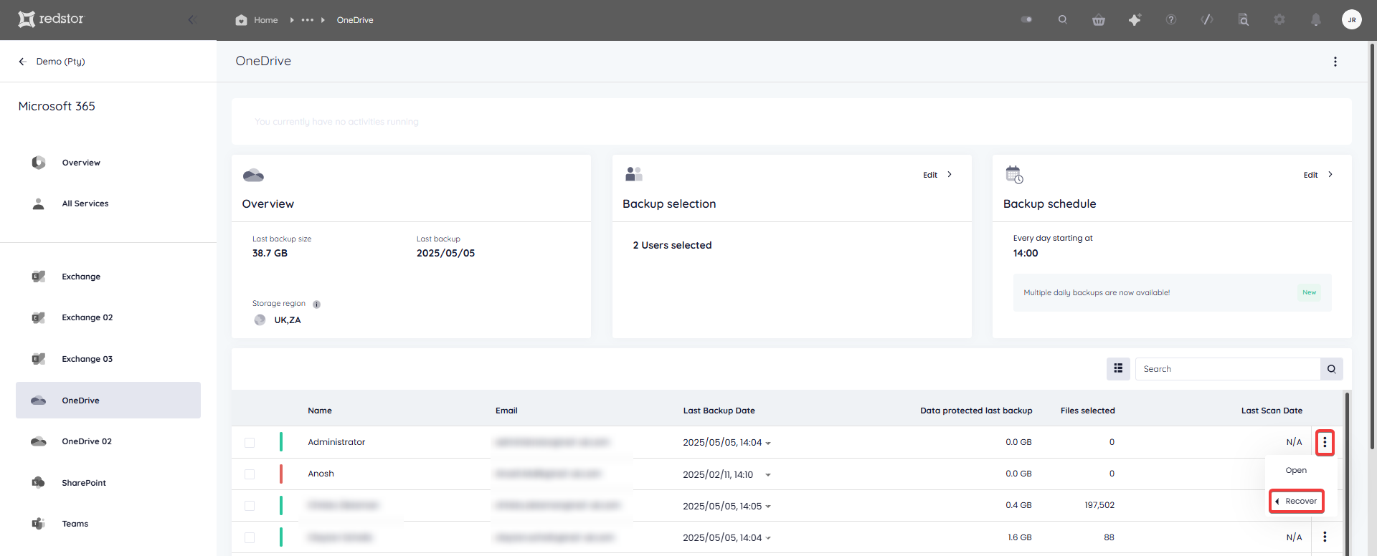Toggle the list view layout icon

click(1118, 368)
